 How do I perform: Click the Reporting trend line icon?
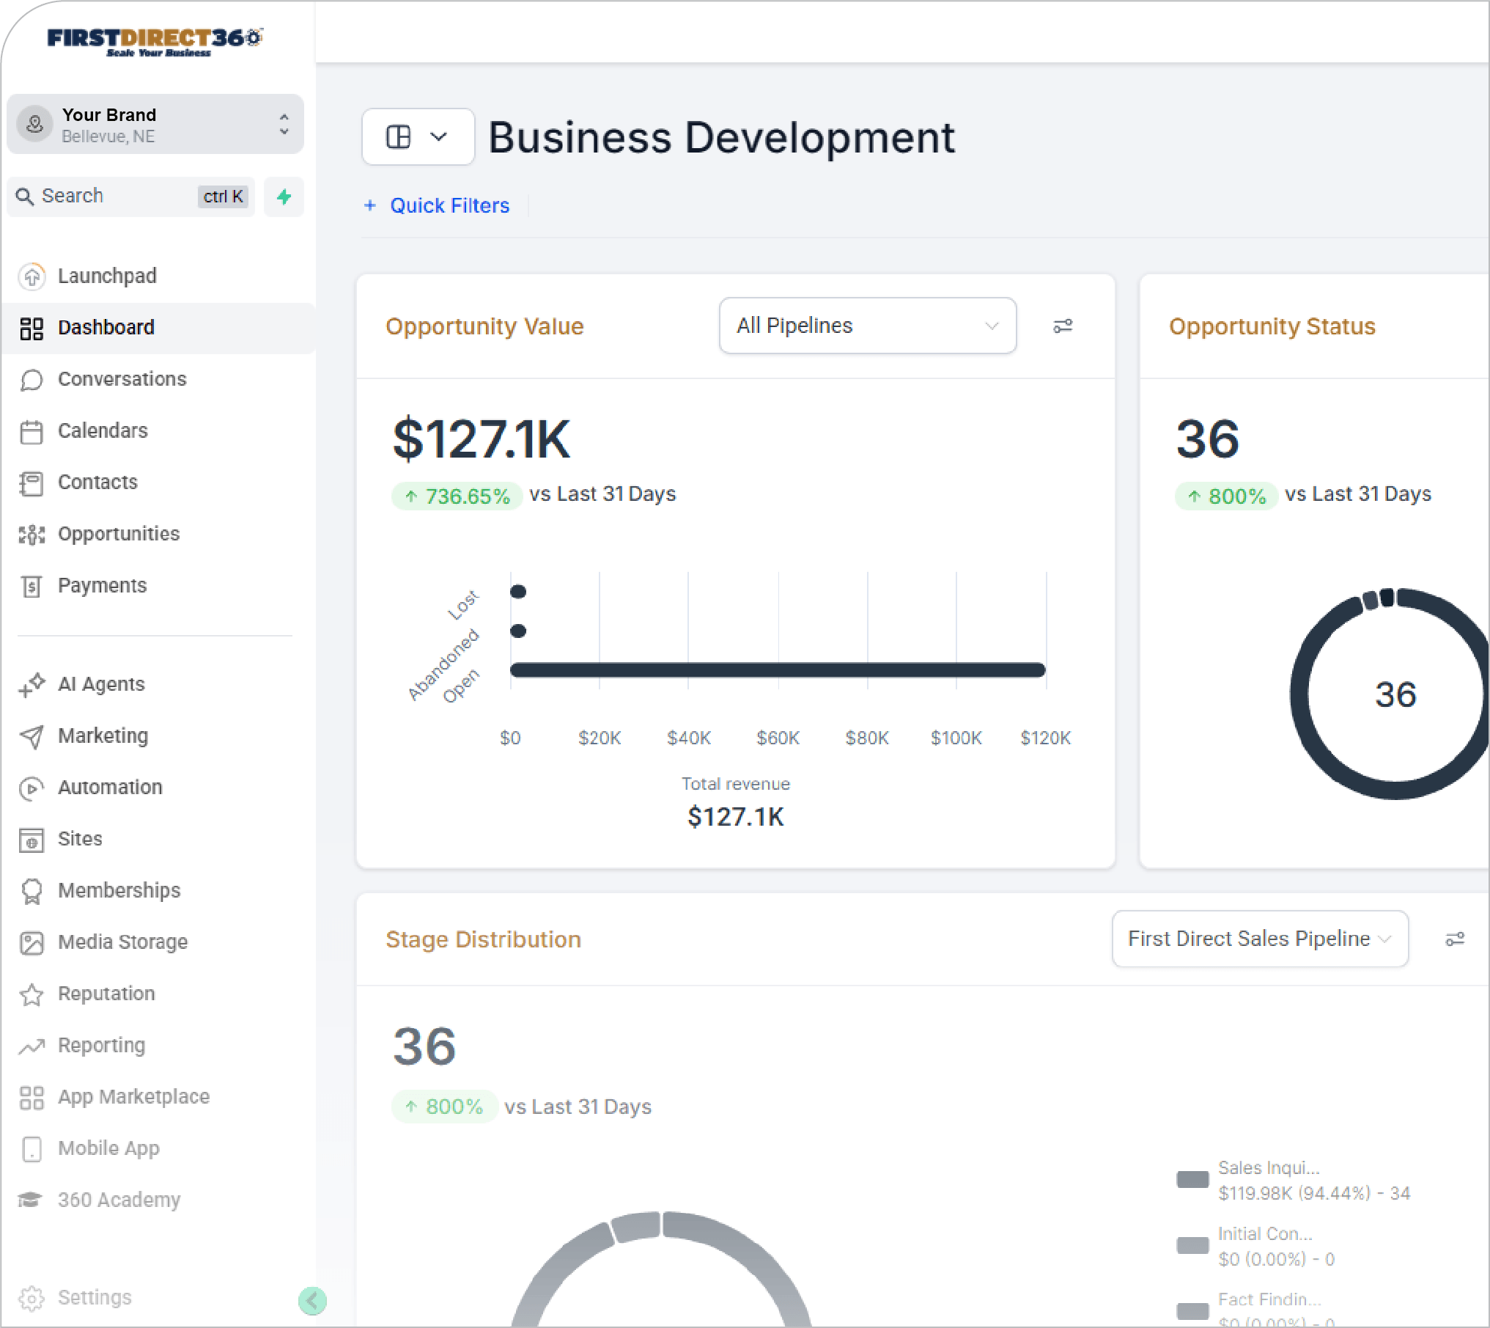pos(32,1046)
